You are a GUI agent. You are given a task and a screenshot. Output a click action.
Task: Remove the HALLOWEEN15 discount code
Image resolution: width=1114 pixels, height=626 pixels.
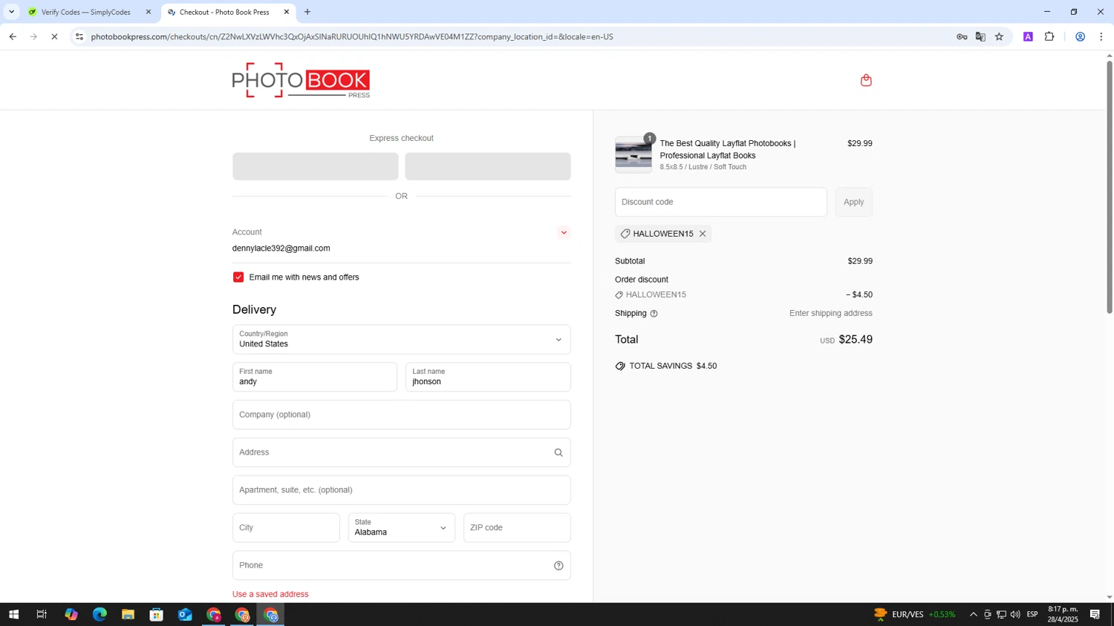703,234
